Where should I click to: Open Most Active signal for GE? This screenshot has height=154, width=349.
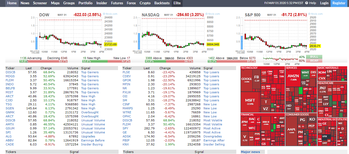click(x=212, y=132)
